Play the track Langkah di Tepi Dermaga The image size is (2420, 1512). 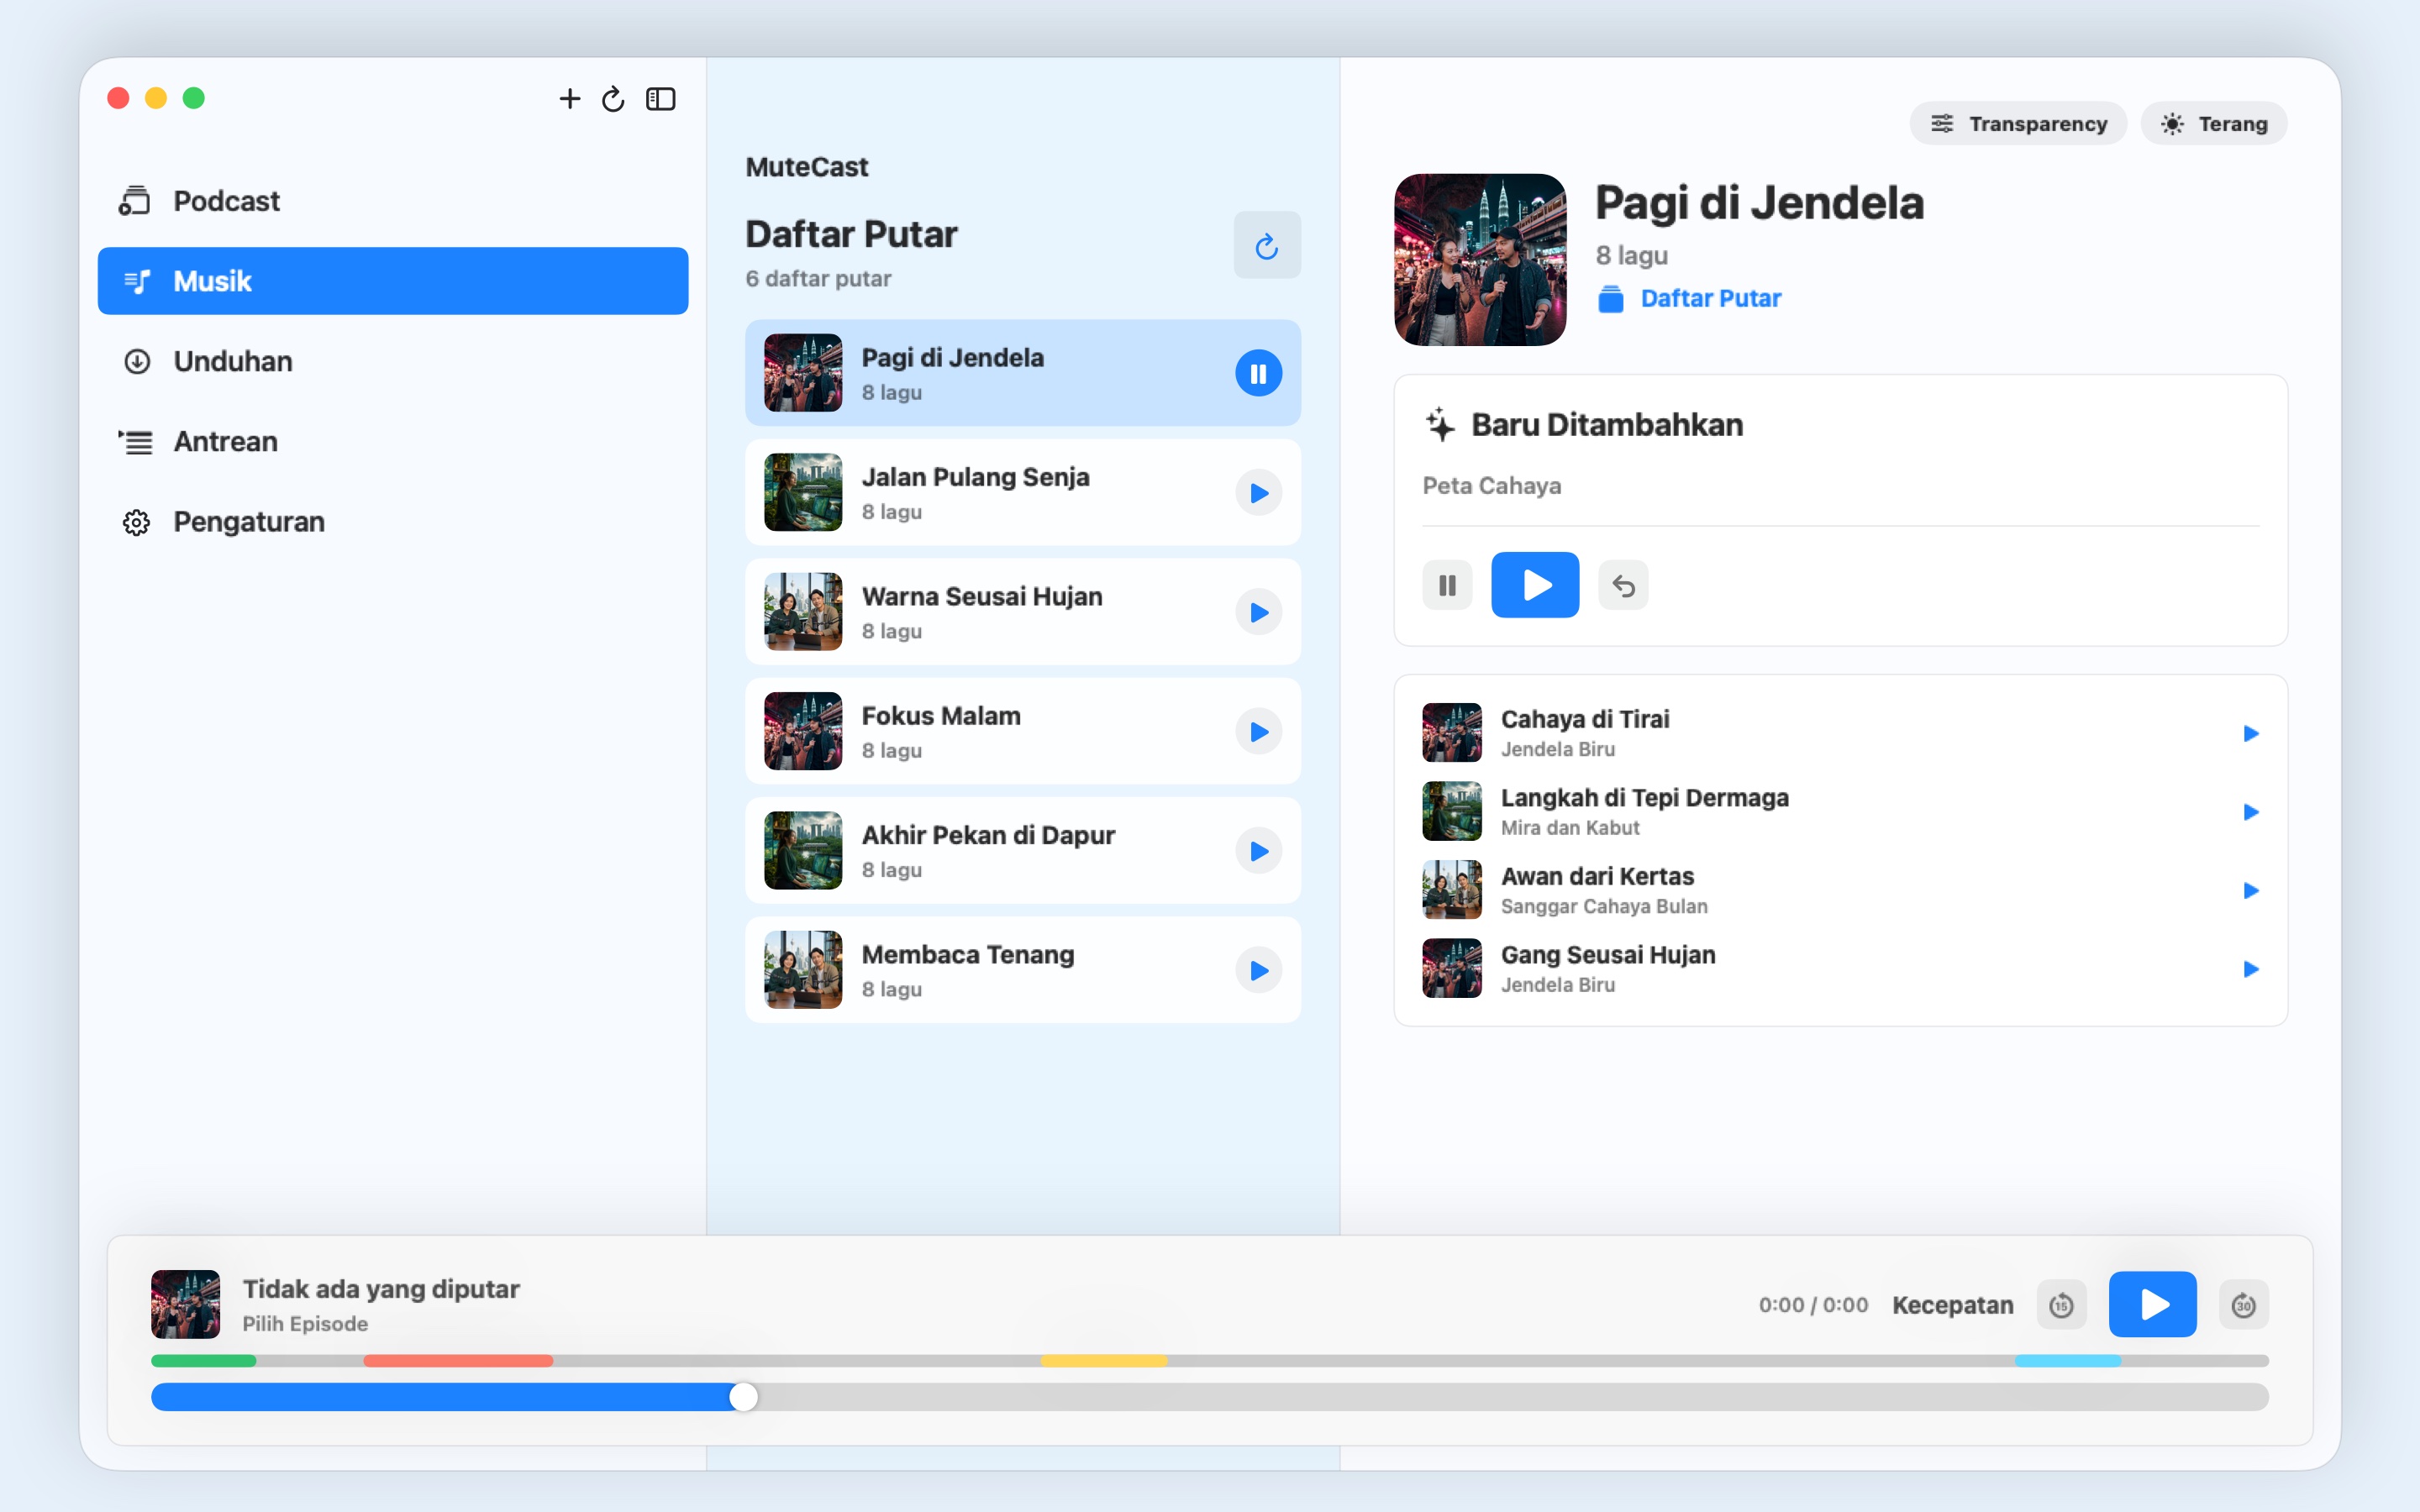pos(2251,812)
